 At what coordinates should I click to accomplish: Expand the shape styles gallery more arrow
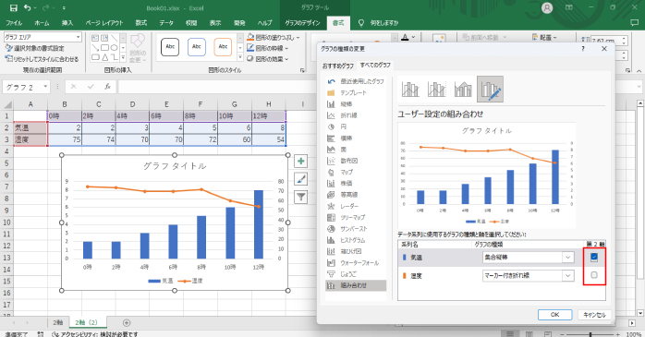240,57
